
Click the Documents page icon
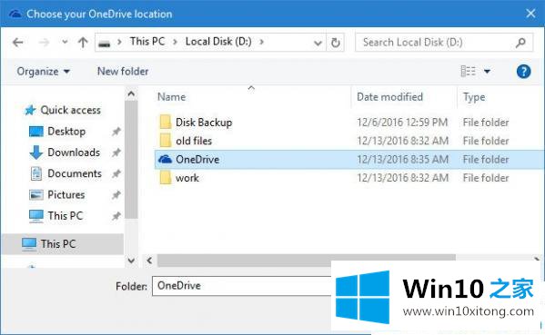point(36,173)
